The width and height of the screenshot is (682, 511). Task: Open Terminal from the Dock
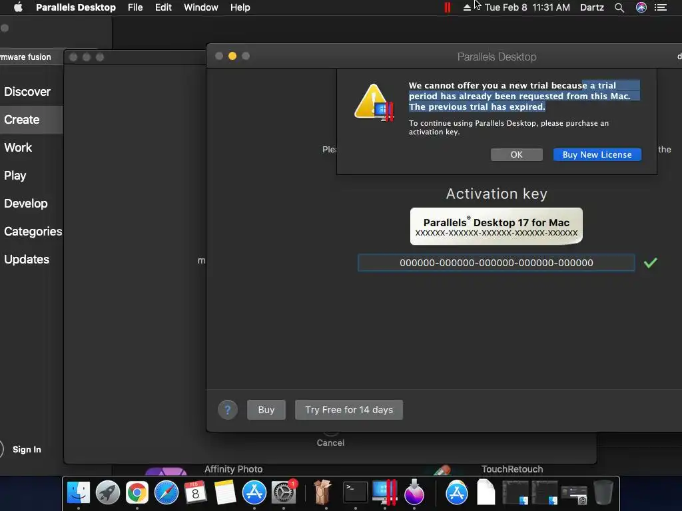pyautogui.click(x=356, y=493)
